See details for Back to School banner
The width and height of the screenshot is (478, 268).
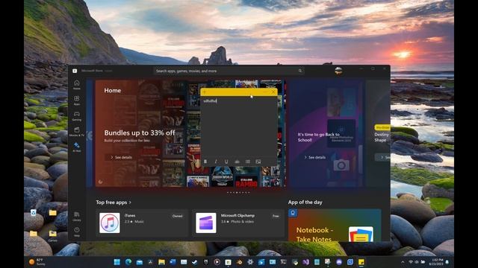point(315,157)
